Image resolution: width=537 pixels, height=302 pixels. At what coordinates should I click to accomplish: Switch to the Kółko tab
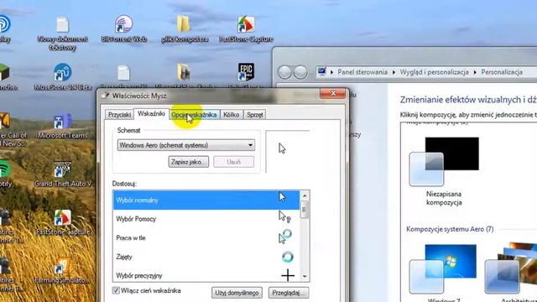click(x=232, y=115)
